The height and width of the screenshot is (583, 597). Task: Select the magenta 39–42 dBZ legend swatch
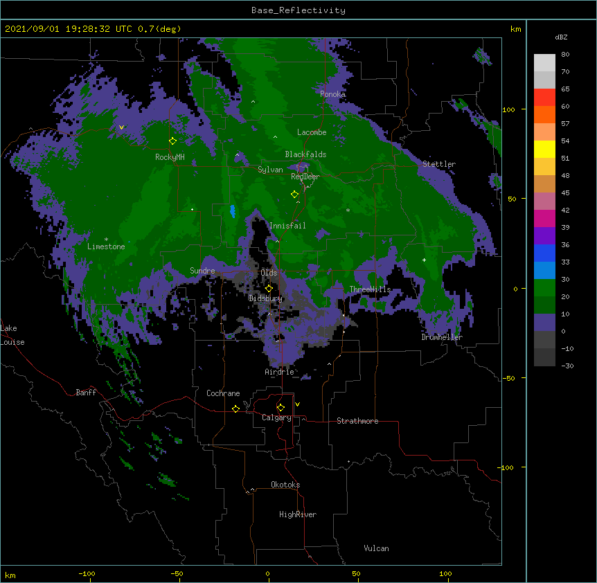[544, 218]
